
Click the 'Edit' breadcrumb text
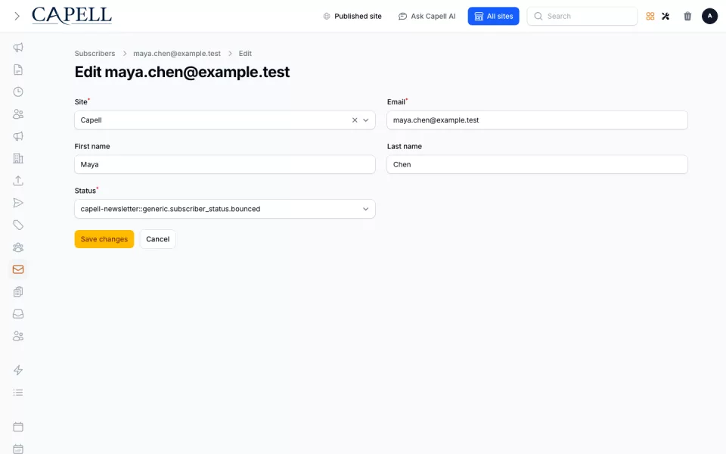point(245,53)
